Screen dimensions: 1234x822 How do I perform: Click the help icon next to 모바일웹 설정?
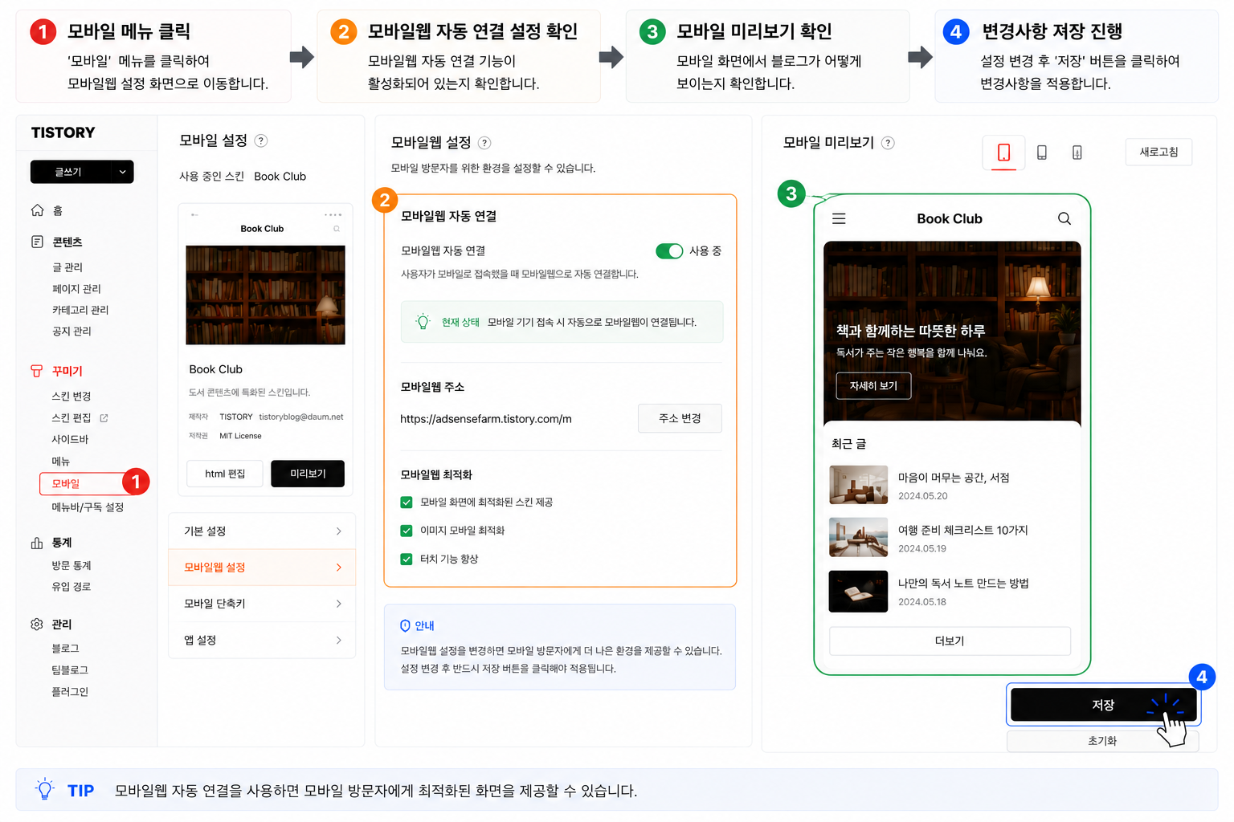(x=484, y=143)
